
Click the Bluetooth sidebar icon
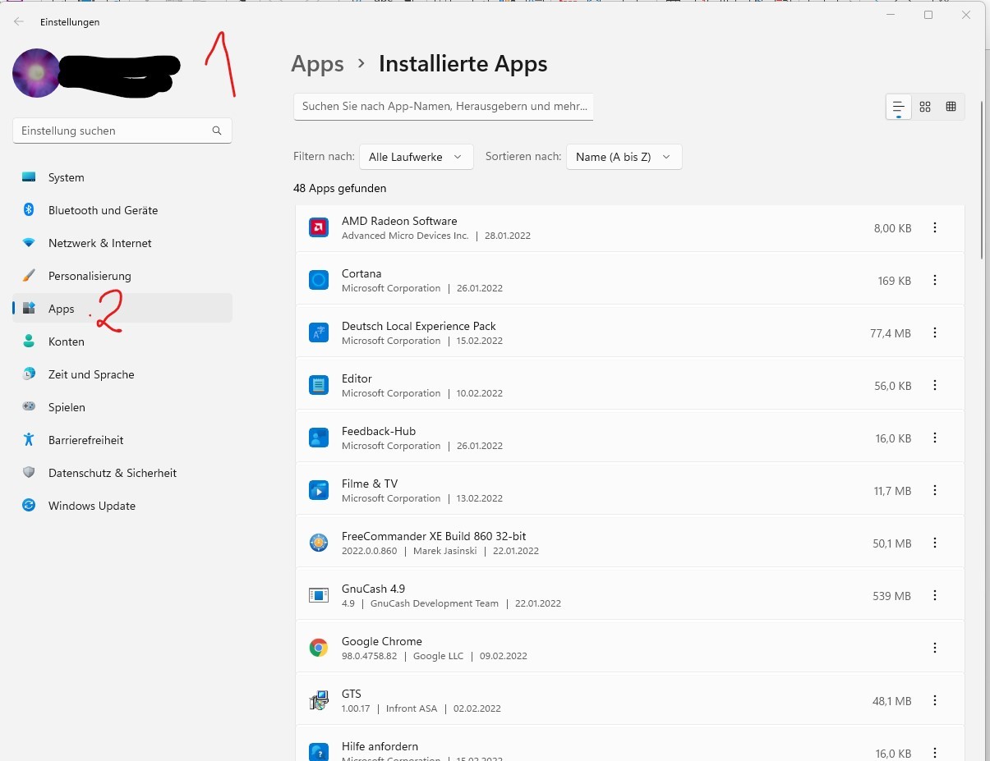29,210
